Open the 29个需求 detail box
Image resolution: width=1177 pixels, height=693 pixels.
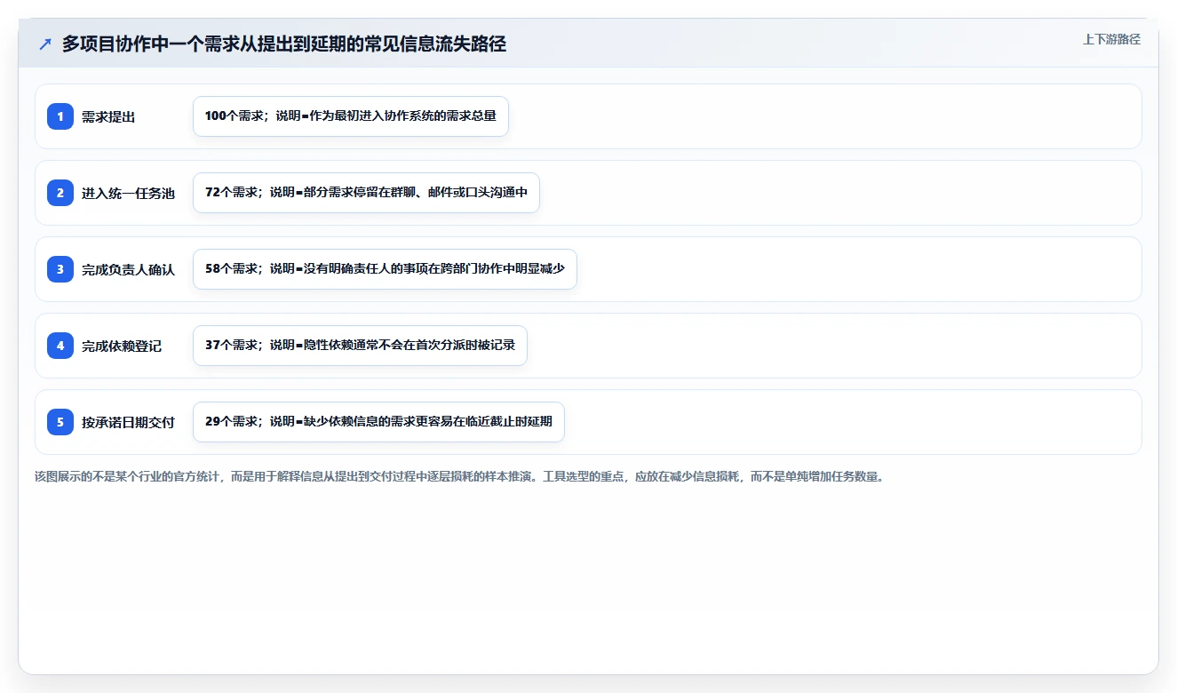pos(378,422)
